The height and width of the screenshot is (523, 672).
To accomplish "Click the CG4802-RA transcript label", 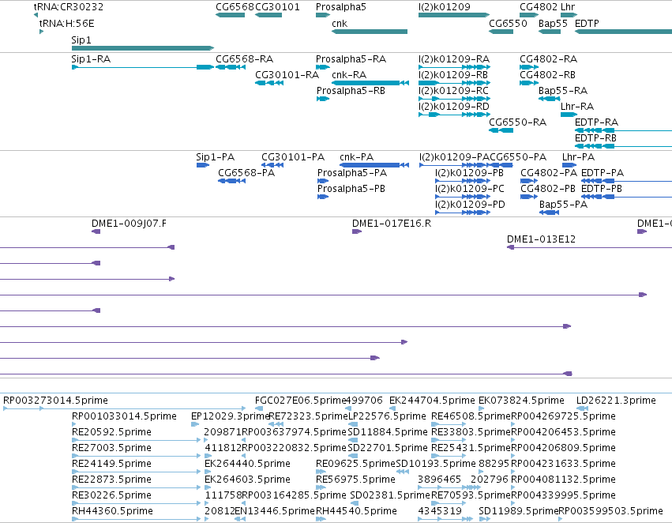I will point(549,59).
